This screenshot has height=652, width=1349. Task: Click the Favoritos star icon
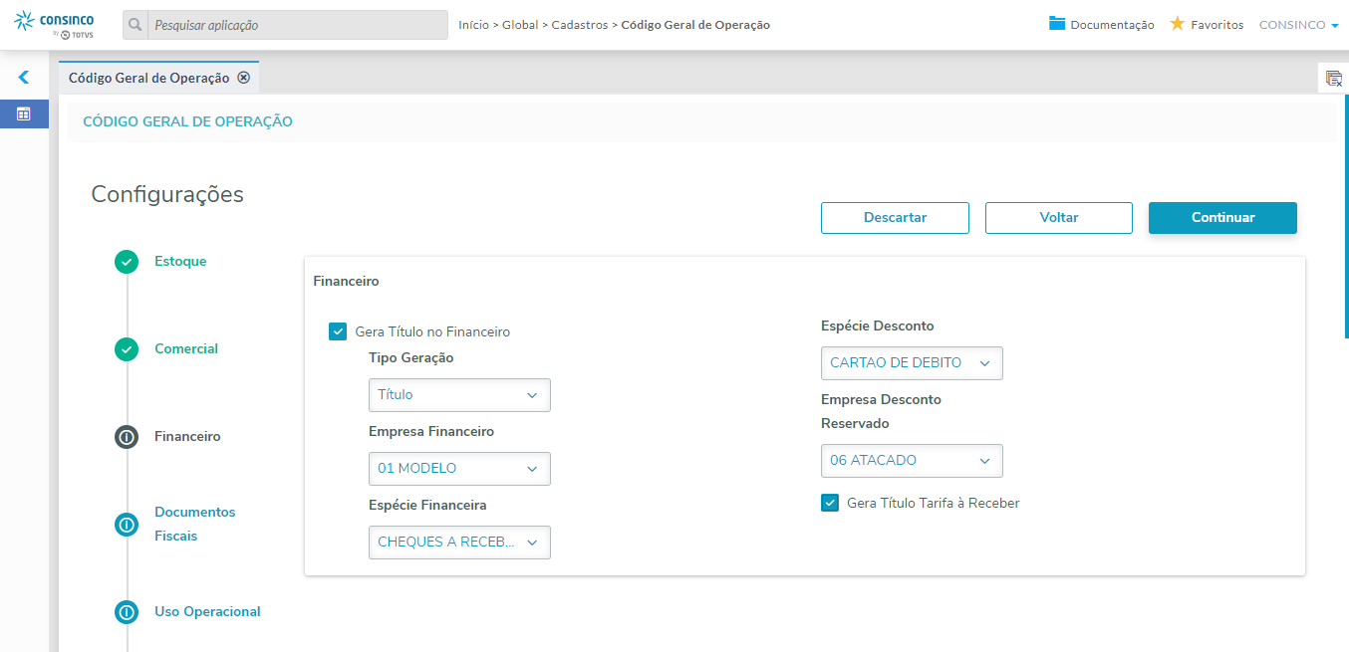point(1177,24)
